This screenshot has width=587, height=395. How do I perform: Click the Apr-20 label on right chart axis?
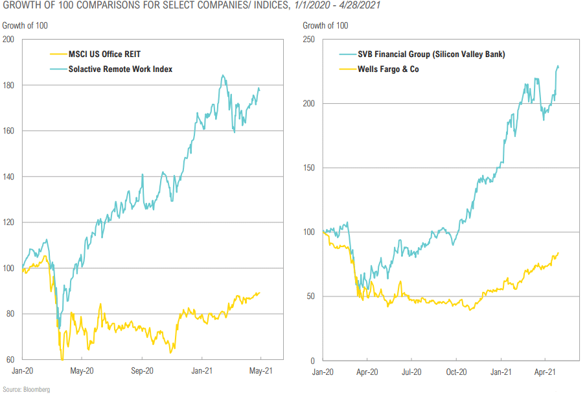click(x=367, y=372)
